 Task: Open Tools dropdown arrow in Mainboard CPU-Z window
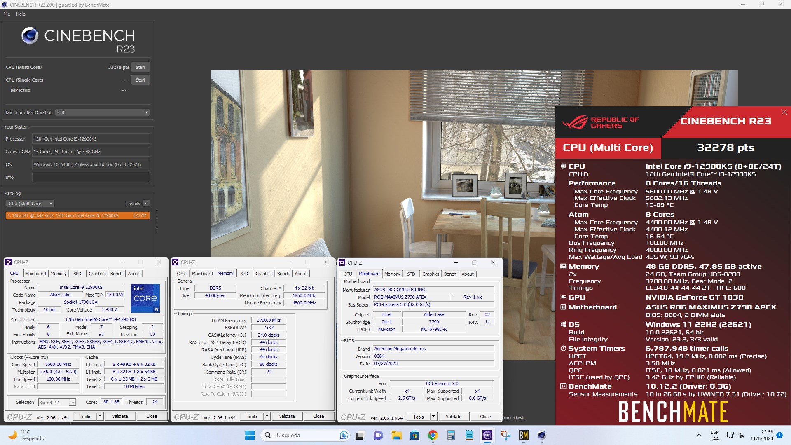click(x=433, y=417)
